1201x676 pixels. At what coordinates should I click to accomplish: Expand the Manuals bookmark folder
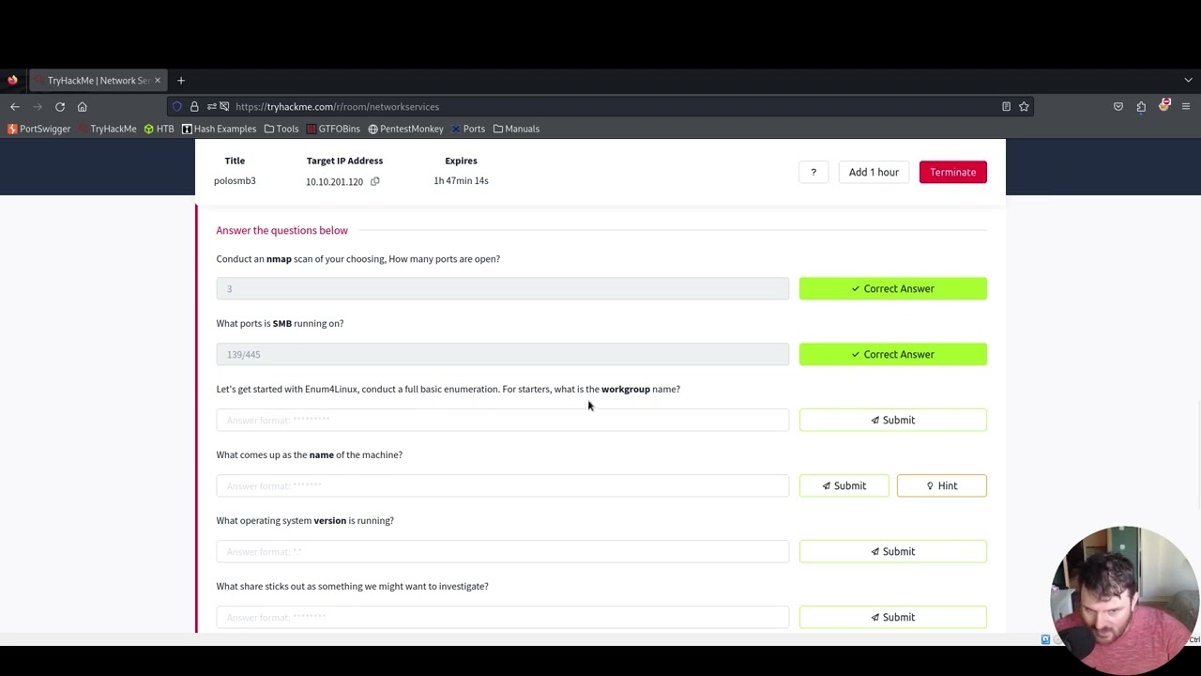(x=516, y=129)
